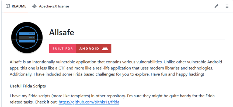The image size is (233, 107).
Task: Open the README outline list icon
Action: pyautogui.click(x=226, y=6)
